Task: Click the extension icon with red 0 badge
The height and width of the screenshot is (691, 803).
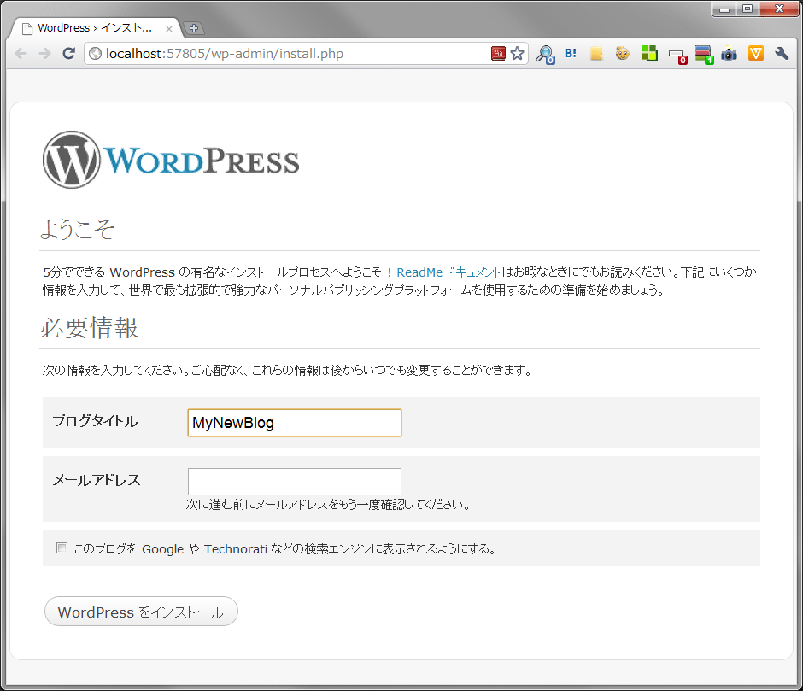Action: [x=677, y=56]
